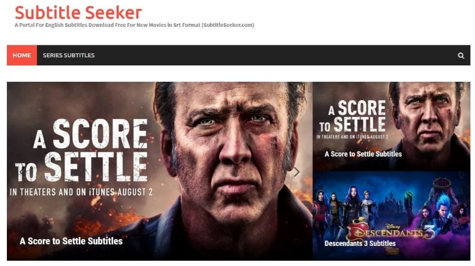Click the Descendants 3 Disney logo graphic
Viewport: 475px width, 266px height.
(x=392, y=232)
